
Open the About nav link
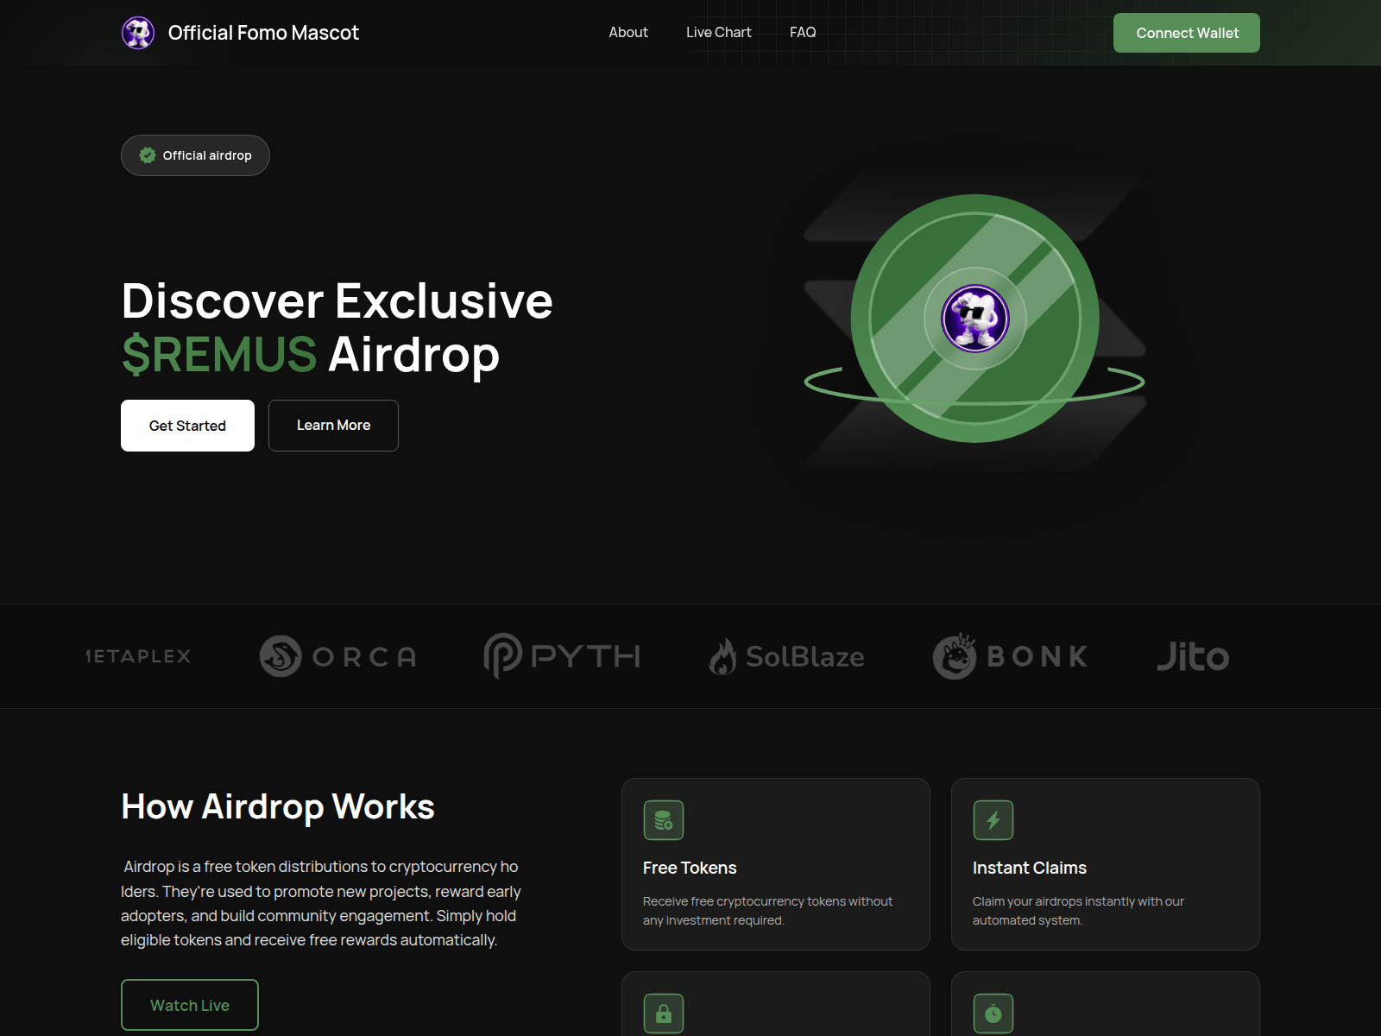pyautogui.click(x=628, y=32)
